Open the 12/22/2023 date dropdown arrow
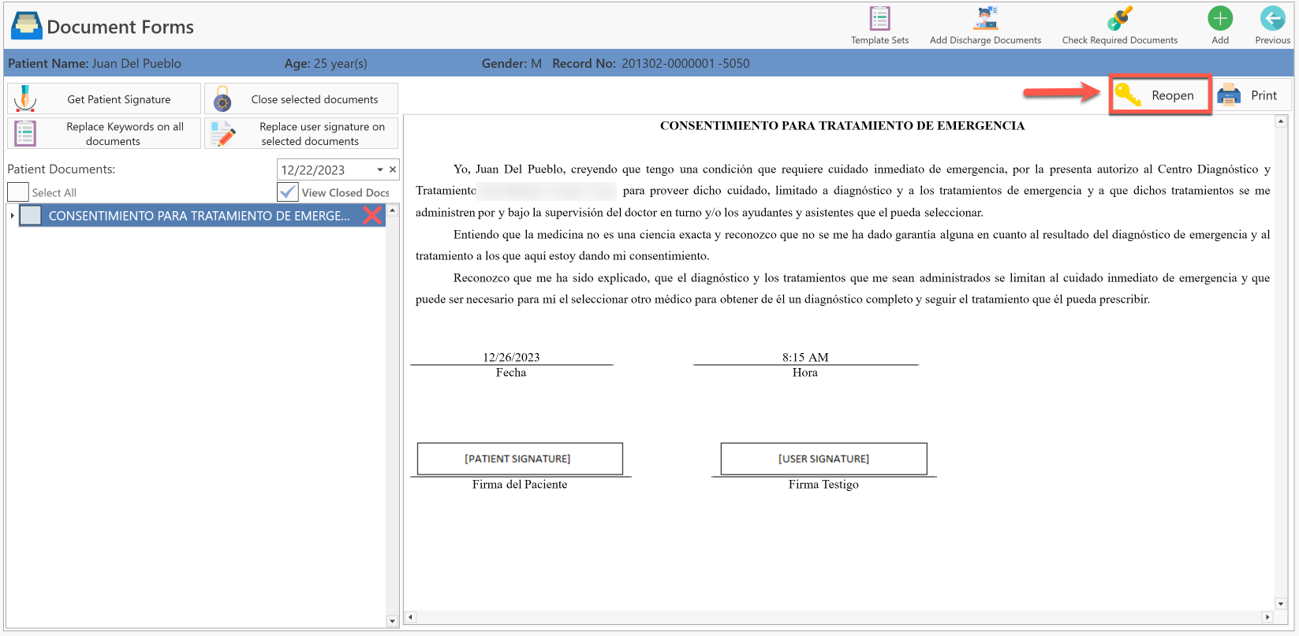This screenshot has height=636, width=1299. click(380, 169)
